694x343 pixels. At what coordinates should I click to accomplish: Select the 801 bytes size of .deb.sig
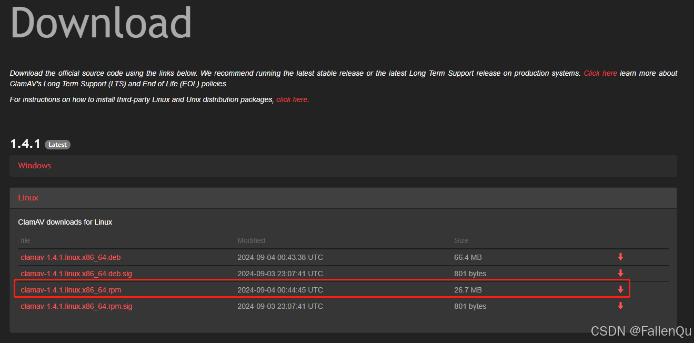470,274
